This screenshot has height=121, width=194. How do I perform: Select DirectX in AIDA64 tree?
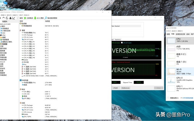(3, 62)
